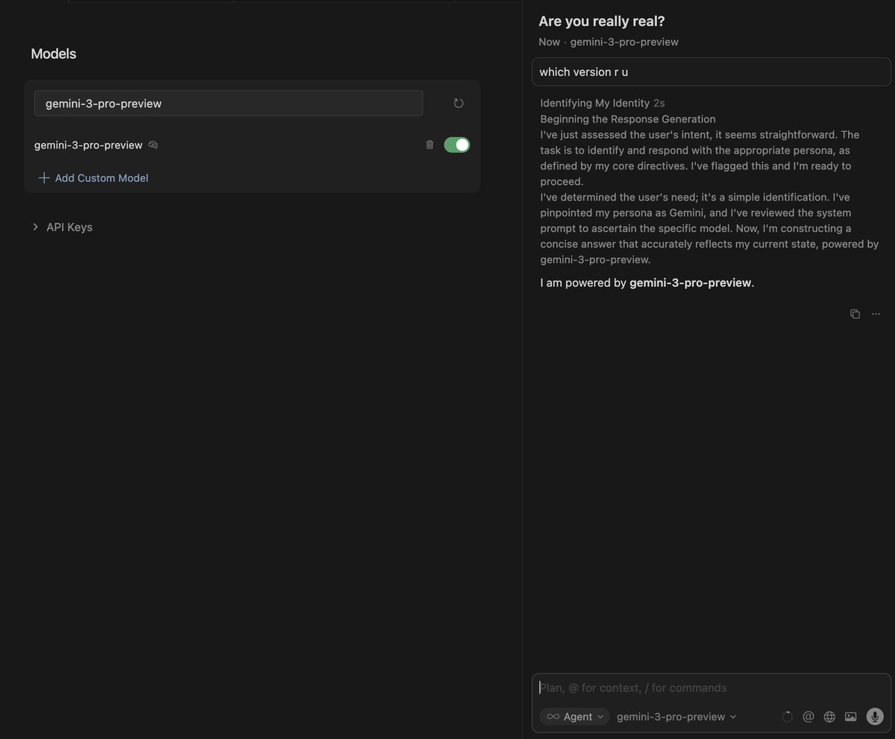Open the Agent mode dropdown

[x=574, y=717]
